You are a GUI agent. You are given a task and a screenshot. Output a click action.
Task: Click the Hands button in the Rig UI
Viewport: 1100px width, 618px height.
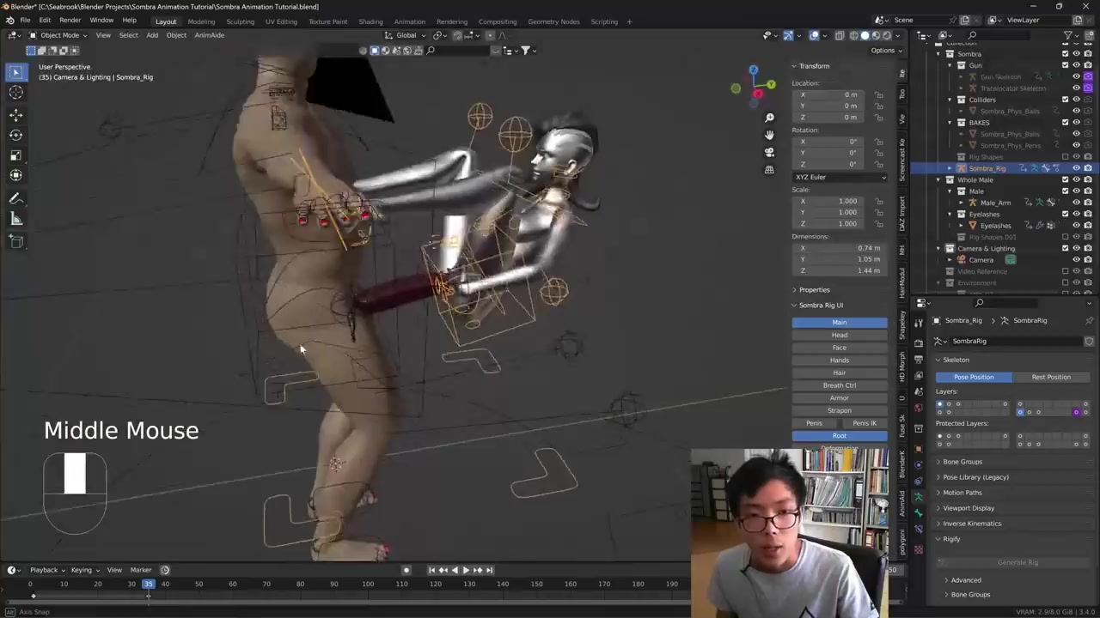(839, 360)
